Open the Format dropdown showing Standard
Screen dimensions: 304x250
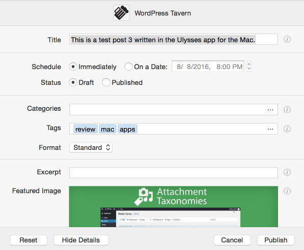pos(91,148)
